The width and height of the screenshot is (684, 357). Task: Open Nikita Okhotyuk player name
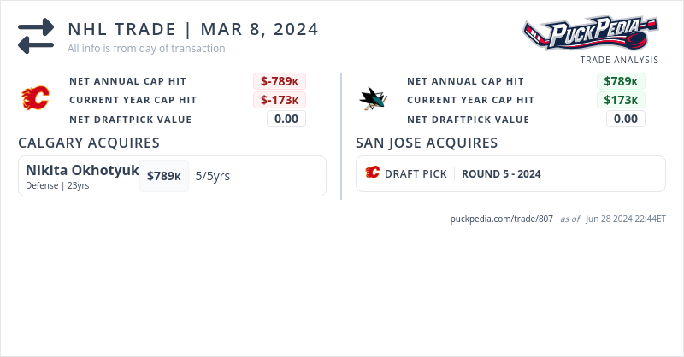click(82, 170)
